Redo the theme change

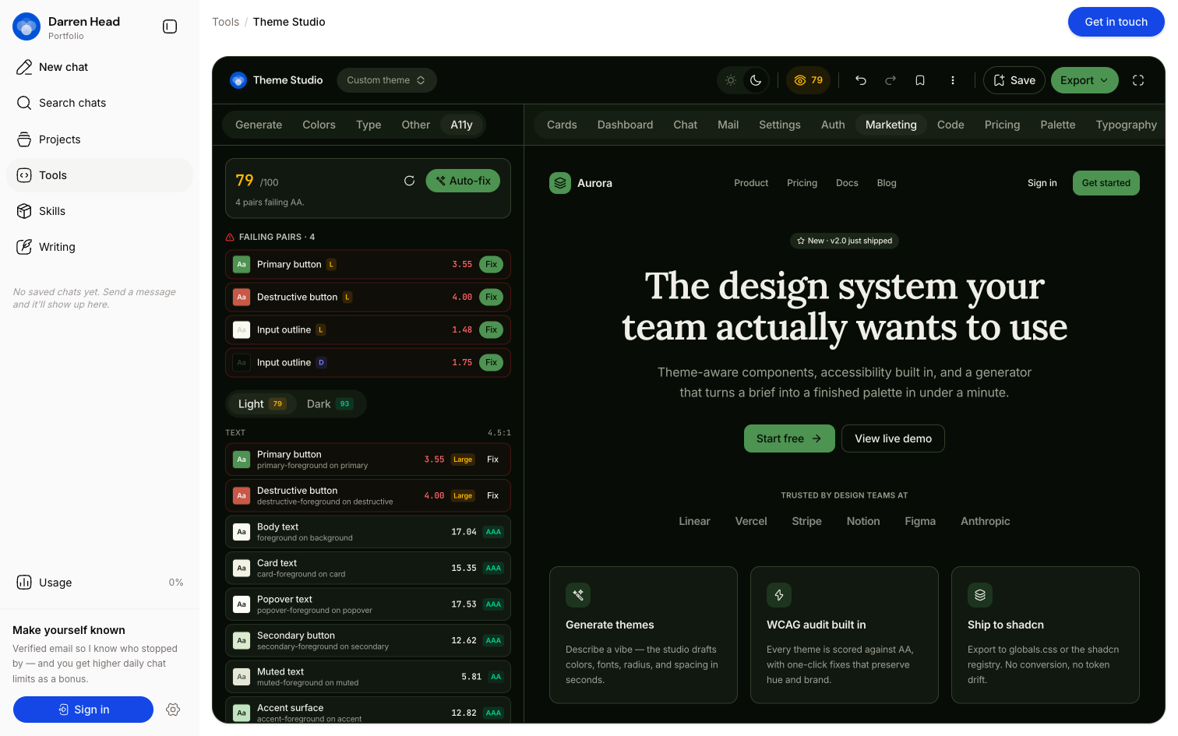coord(891,80)
